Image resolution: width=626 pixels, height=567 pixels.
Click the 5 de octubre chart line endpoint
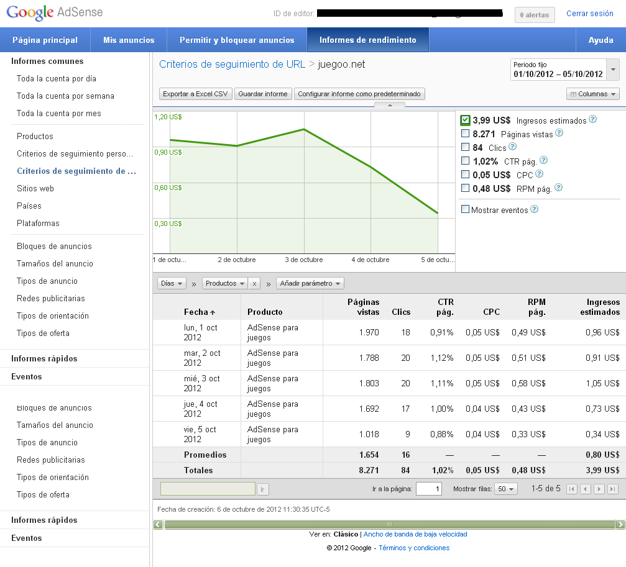[438, 213]
